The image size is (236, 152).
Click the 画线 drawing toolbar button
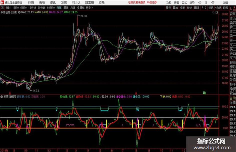[x=197, y=8]
